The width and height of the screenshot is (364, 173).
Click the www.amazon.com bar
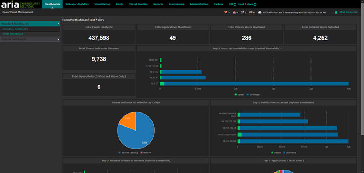pyautogui.click(x=288, y=135)
